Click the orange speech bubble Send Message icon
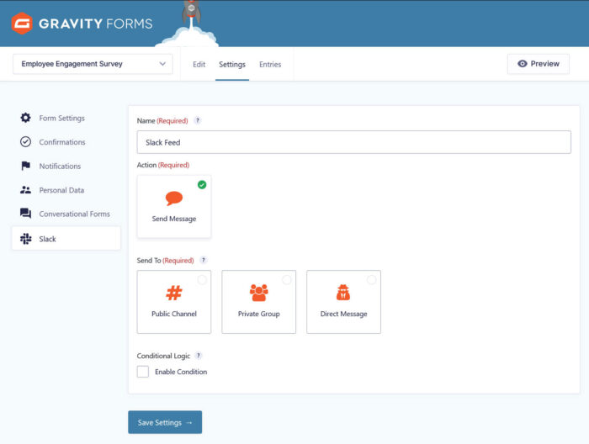The width and height of the screenshot is (589, 444). pos(174,198)
